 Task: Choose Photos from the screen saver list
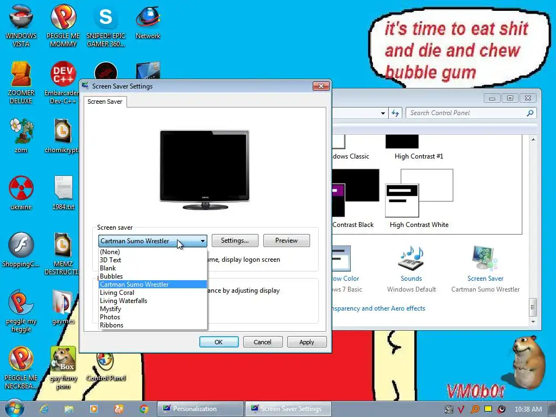pos(153,317)
